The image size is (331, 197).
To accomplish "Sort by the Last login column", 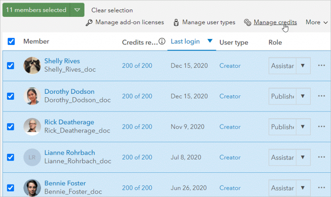I will (x=185, y=41).
